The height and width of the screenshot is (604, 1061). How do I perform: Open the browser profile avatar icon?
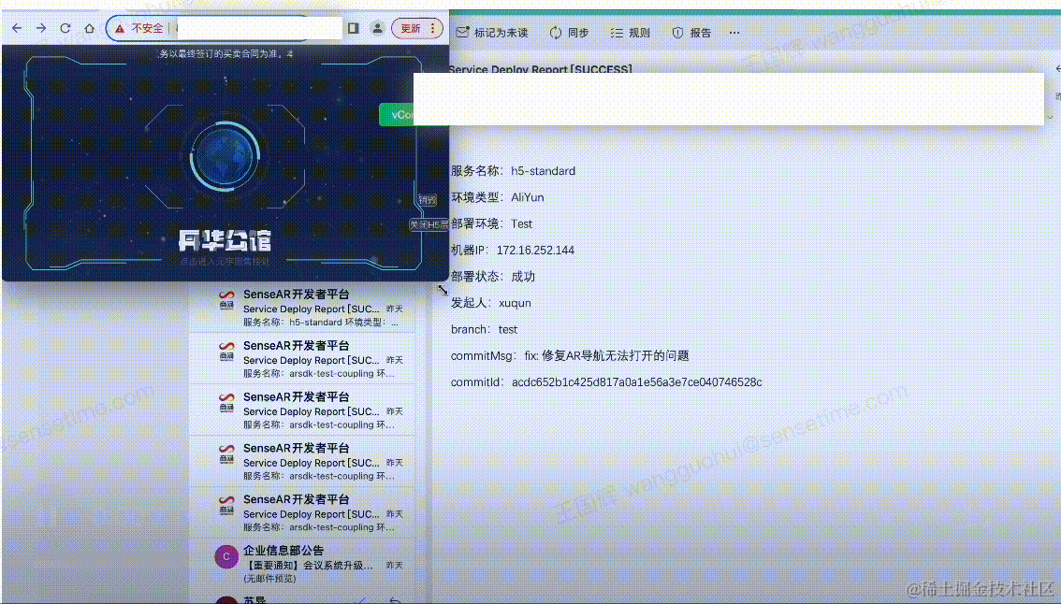(x=375, y=28)
